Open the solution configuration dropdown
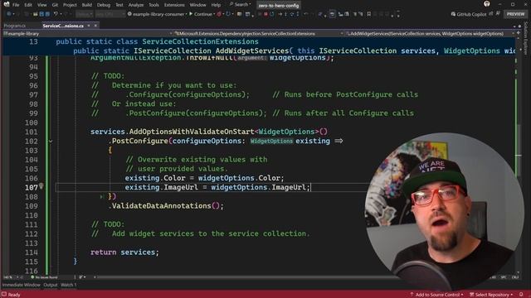The height and width of the screenshot is (298, 531). click(x=84, y=14)
